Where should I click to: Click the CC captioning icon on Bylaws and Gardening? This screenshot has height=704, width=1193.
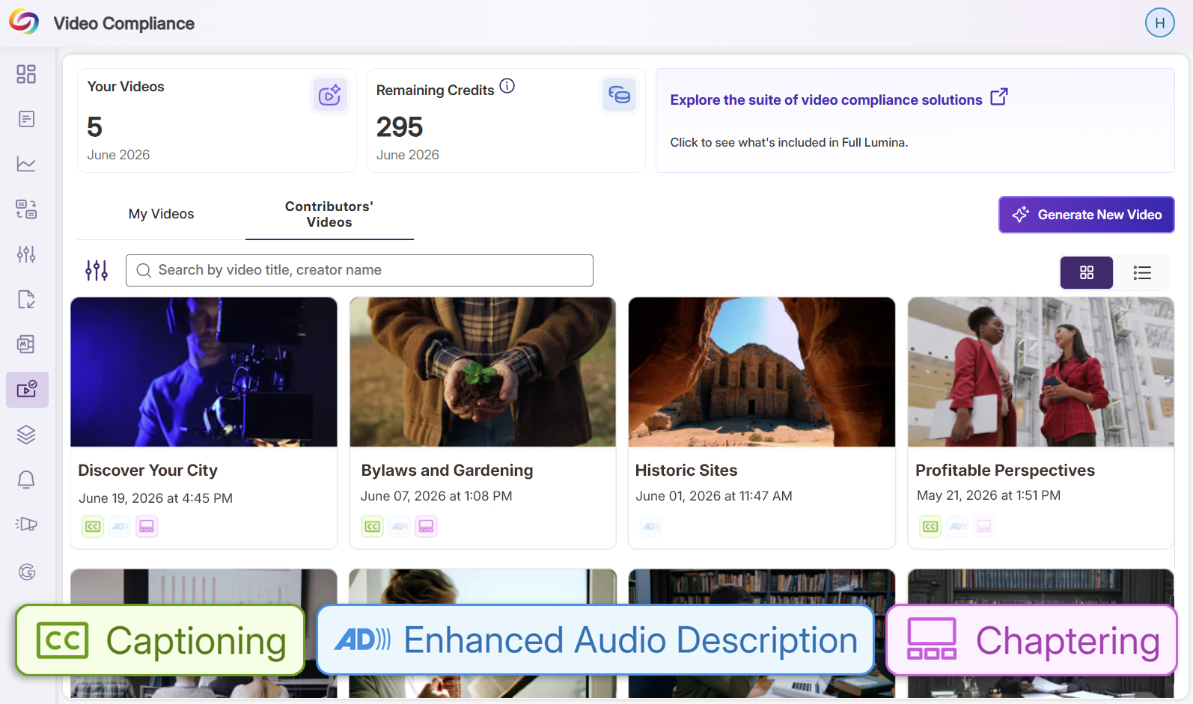click(x=372, y=527)
